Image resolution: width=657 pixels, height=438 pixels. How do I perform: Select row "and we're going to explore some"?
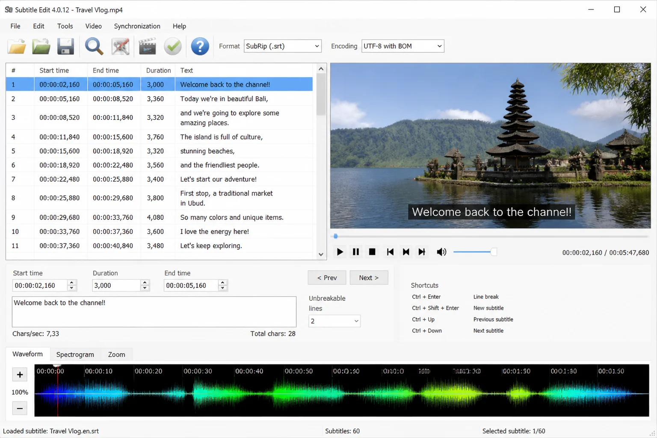pyautogui.click(x=159, y=118)
